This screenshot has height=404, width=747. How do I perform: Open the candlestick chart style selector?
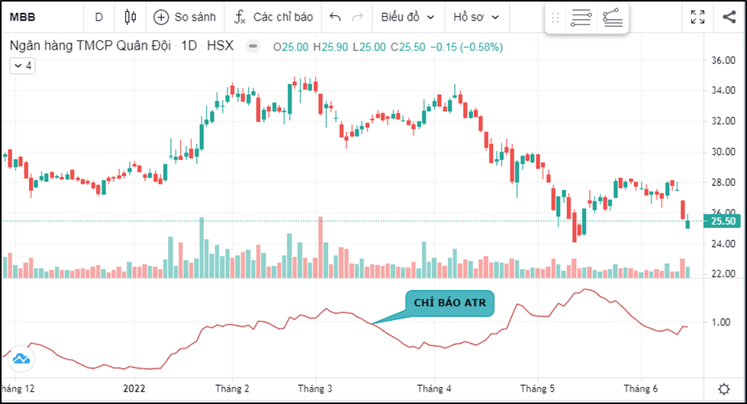130,17
